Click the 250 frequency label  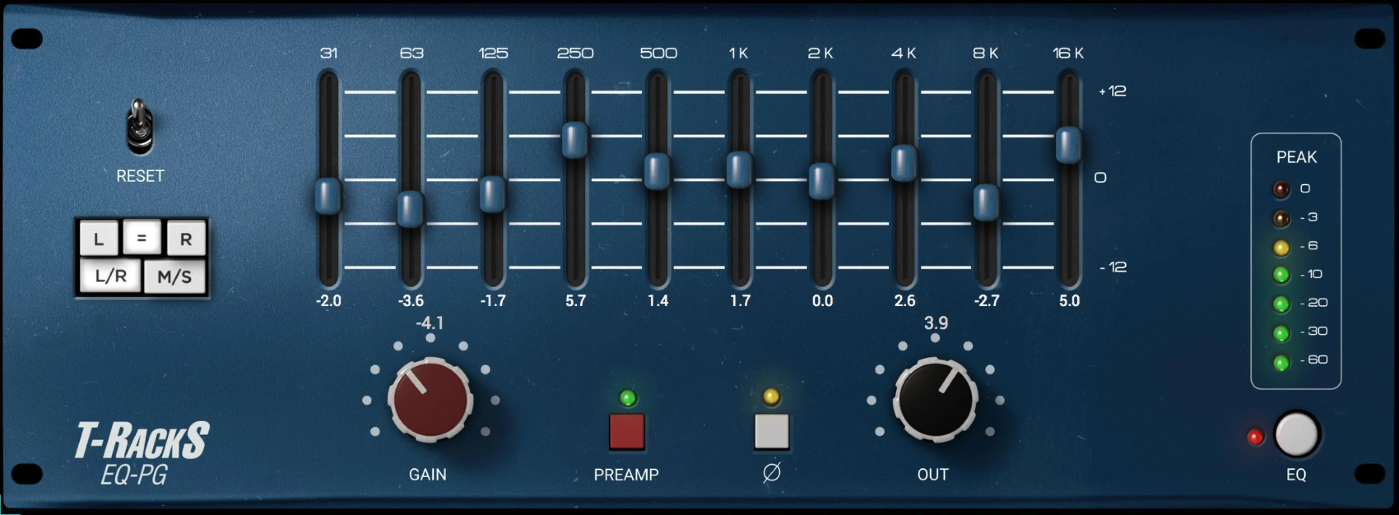click(x=575, y=53)
